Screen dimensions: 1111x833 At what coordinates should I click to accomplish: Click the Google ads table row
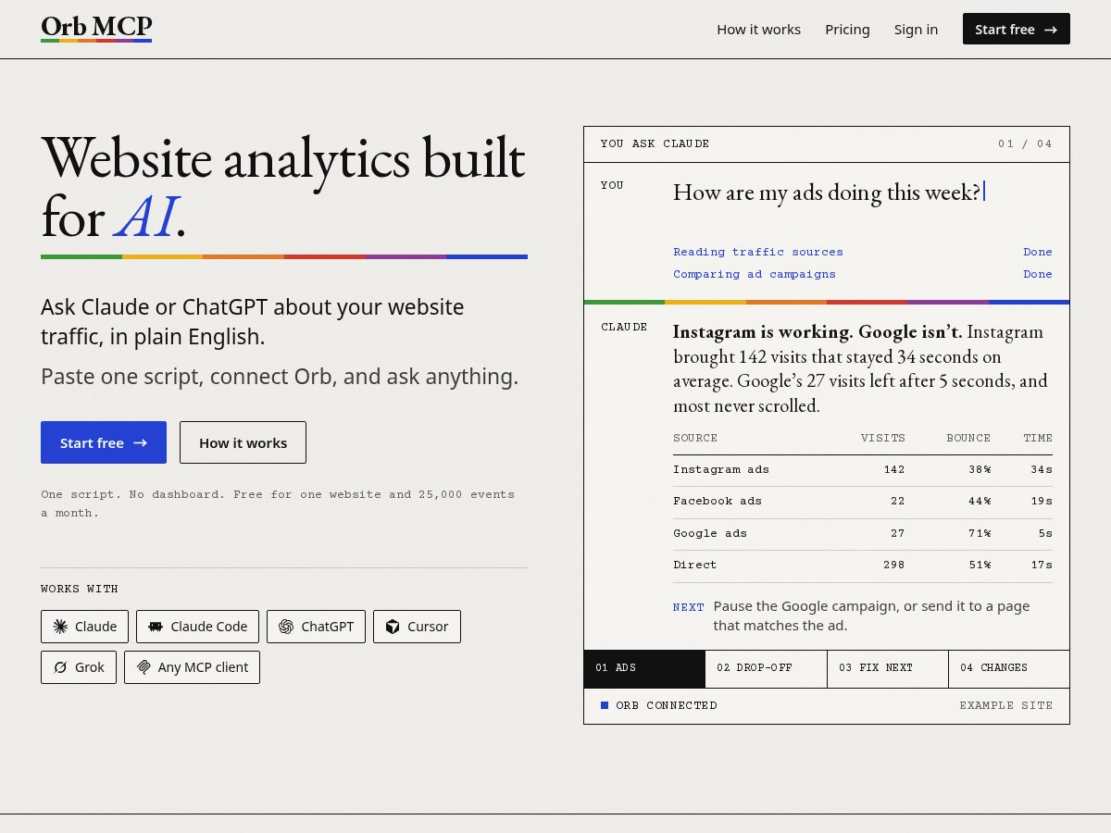[863, 534]
